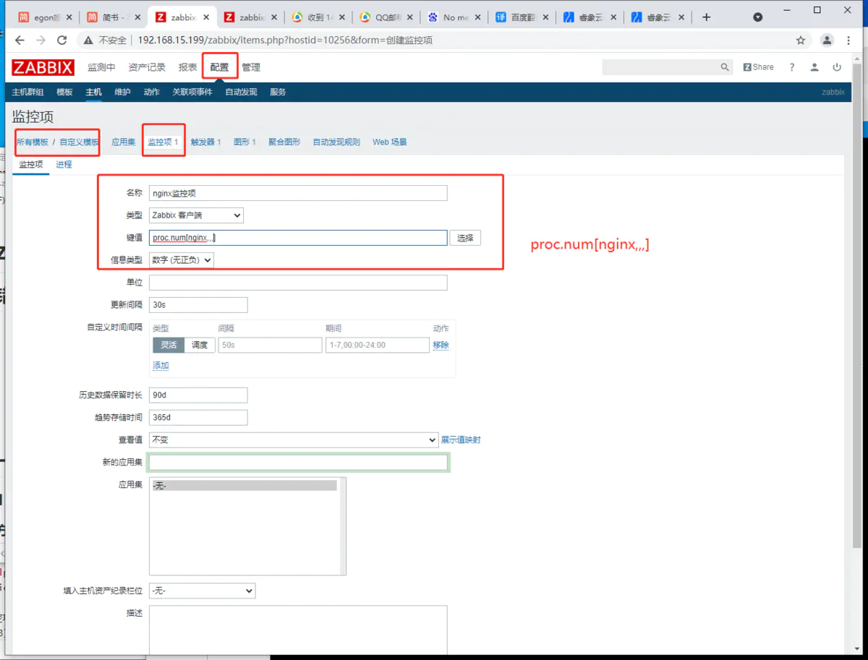Image resolution: width=868 pixels, height=660 pixels.
Task: Open the 自动发现规则 link
Action: pos(336,142)
